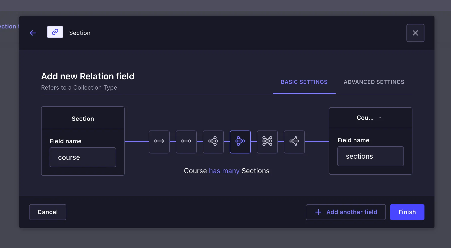Focus the sections field name input

(370, 156)
